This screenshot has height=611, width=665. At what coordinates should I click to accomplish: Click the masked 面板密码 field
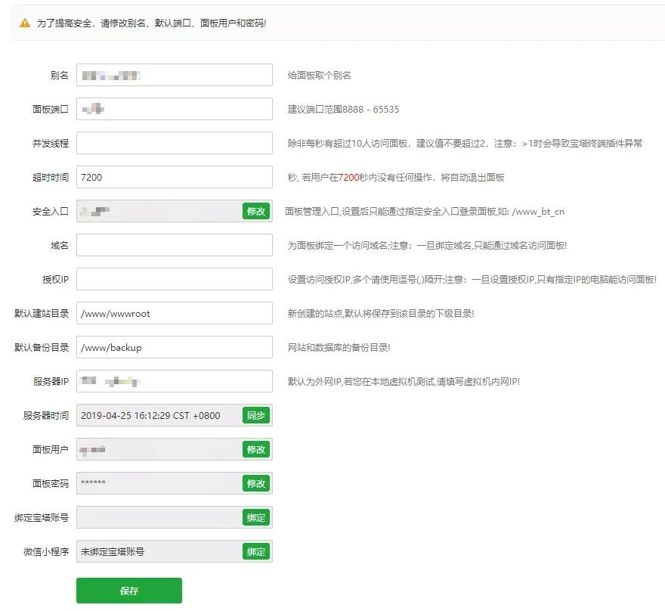pos(151,483)
